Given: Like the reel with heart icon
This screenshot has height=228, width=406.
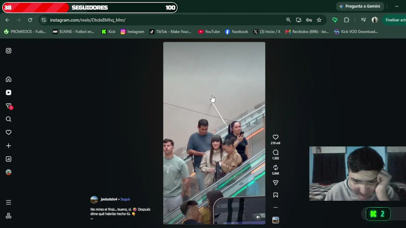Looking at the screenshot, I should [275, 137].
